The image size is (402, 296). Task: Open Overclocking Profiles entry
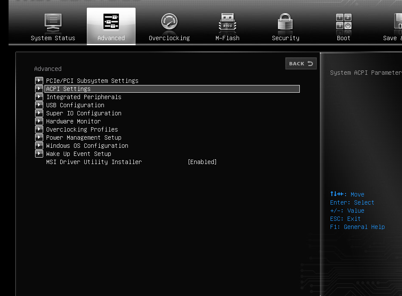(x=82, y=129)
